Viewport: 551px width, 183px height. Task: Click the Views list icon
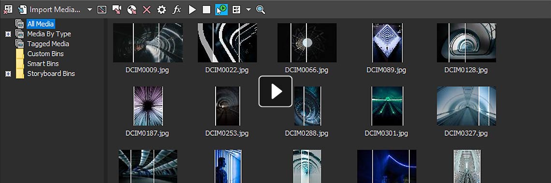tap(236, 10)
